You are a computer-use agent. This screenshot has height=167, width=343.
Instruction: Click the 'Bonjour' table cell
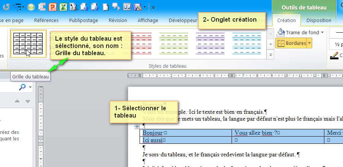[x=186, y=133]
